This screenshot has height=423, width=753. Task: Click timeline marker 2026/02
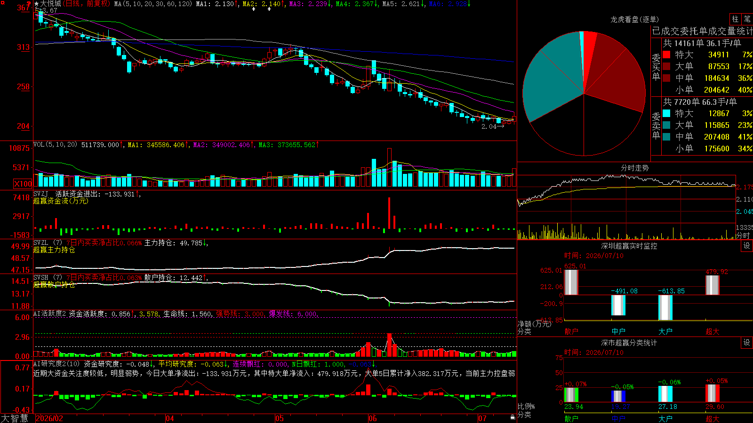(x=49, y=418)
